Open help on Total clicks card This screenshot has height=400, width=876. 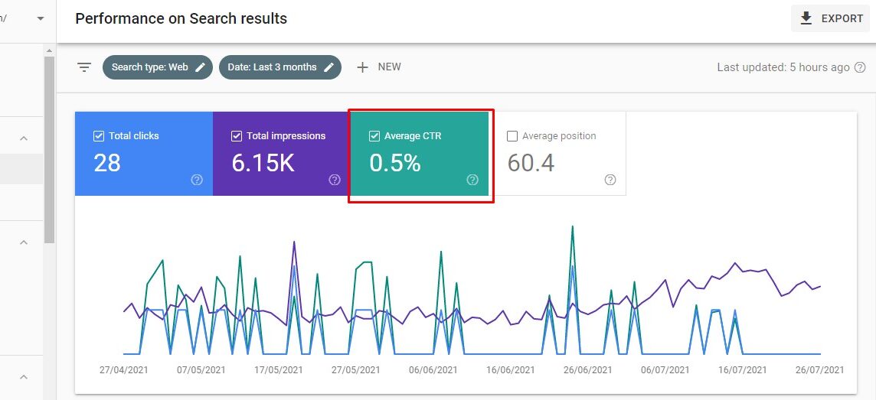pos(197,180)
